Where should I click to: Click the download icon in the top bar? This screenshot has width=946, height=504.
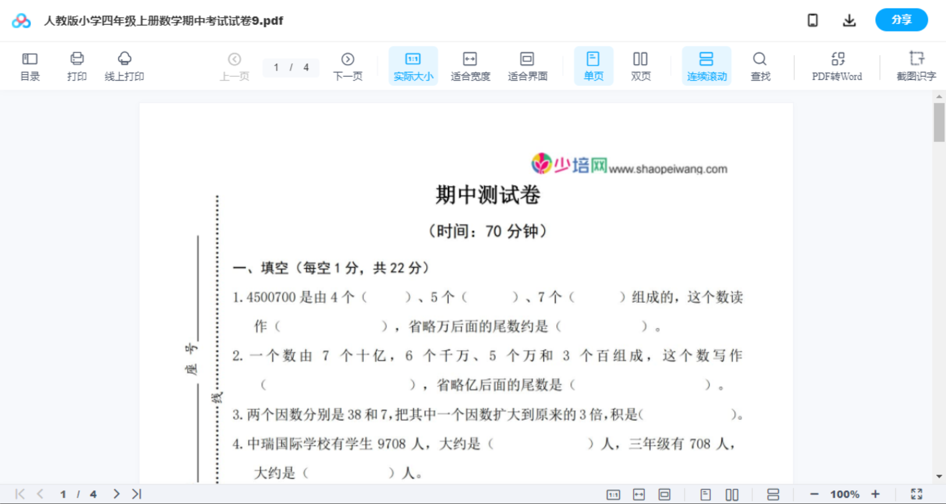click(x=849, y=20)
